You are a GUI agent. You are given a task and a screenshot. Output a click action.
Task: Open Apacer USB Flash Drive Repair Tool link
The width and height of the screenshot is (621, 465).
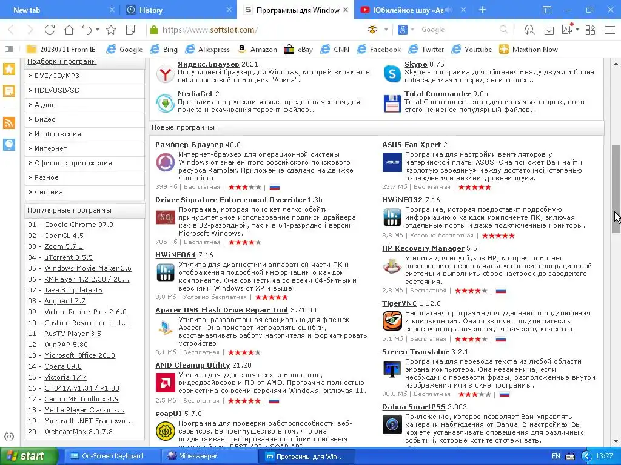[221, 310]
